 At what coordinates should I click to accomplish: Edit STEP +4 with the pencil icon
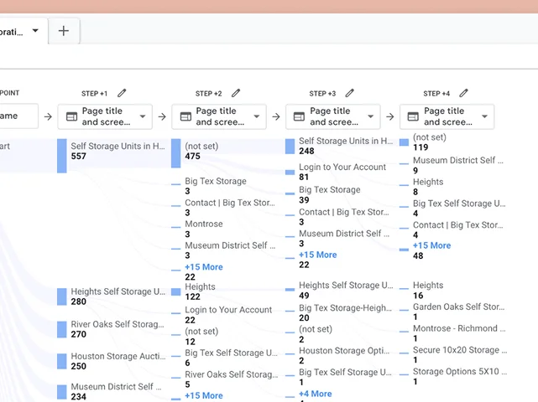(x=464, y=93)
